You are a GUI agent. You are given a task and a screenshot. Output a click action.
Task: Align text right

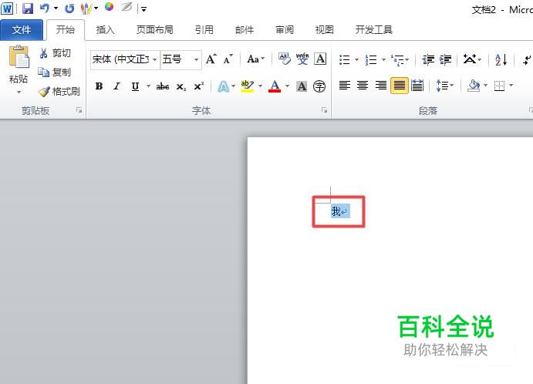click(381, 86)
